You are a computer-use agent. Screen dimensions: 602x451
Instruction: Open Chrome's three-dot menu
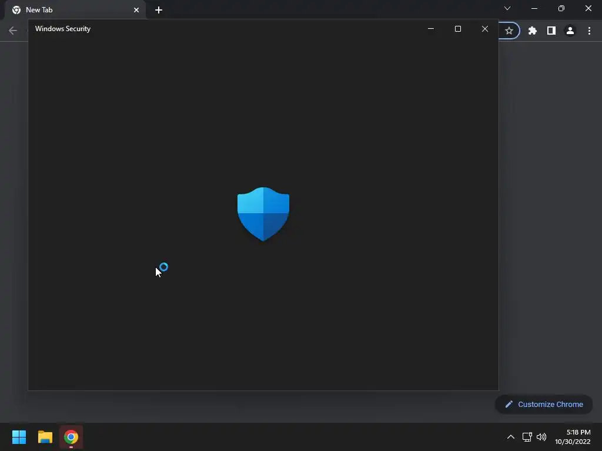coord(589,31)
